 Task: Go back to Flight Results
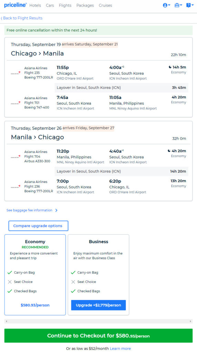(22, 18)
